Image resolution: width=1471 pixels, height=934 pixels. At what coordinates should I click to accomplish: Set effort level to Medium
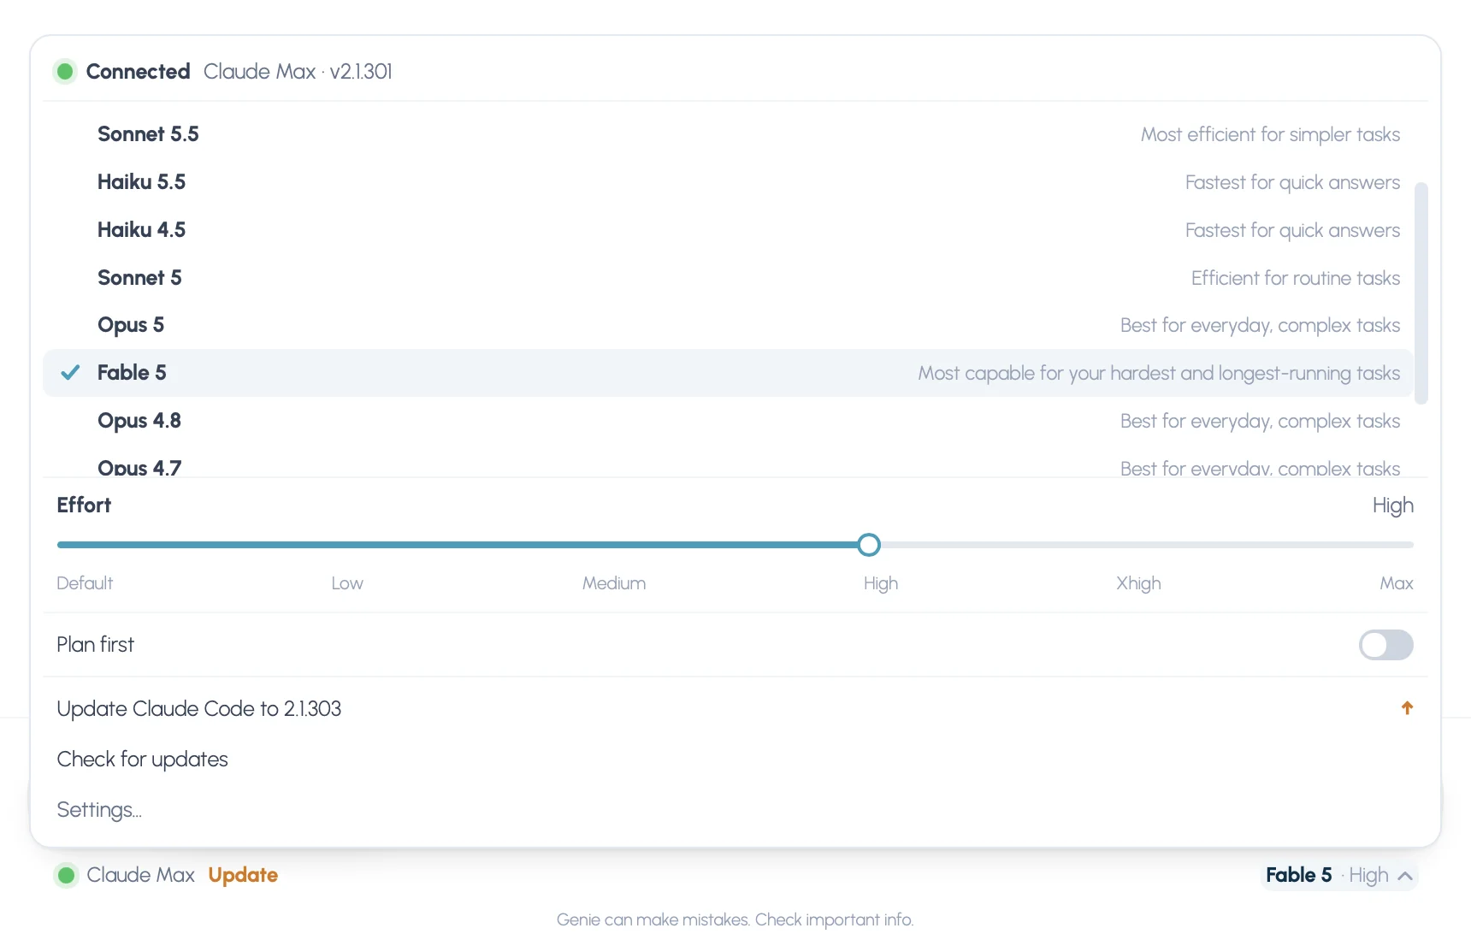click(614, 583)
